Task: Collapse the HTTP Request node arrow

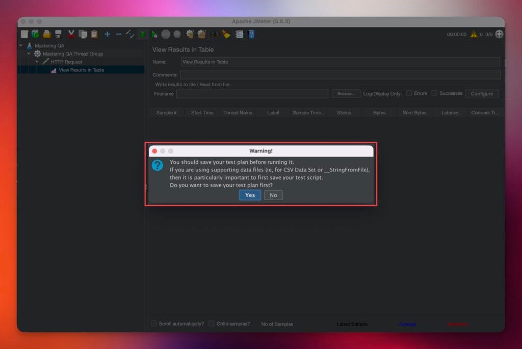Action: pyautogui.click(x=37, y=62)
